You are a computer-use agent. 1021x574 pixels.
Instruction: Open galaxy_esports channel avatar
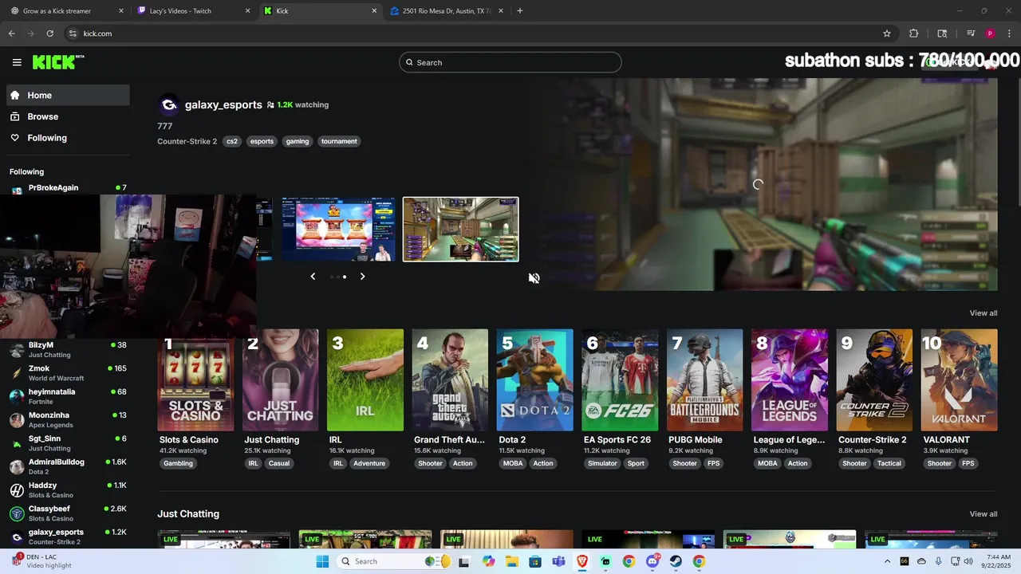pyautogui.click(x=168, y=104)
